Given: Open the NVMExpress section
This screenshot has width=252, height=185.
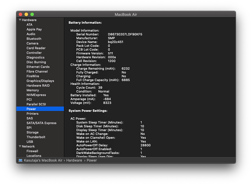Looking at the screenshot, I should click(x=36, y=95).
